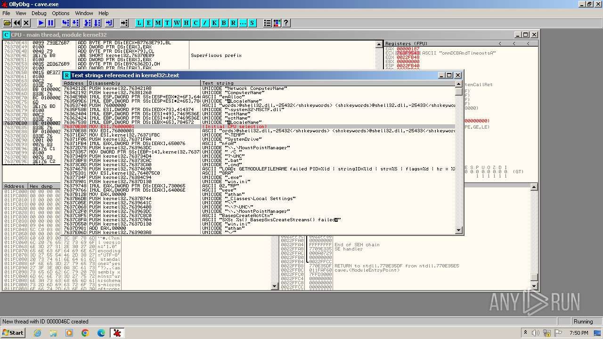The height and width of the screenshot is (339, 603).
Task: Open Internet Explorer from taskbar
Action: click(38, 333)
